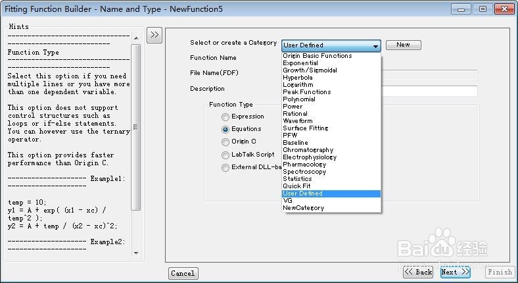Click the Hints vertical scrollbar thumb

click(136, 127)
